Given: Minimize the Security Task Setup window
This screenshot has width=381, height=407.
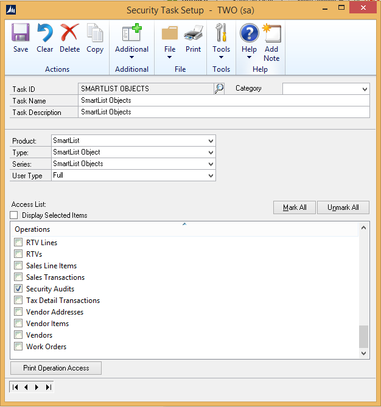Looking at the screenshot, I should [x=324, y=9].
